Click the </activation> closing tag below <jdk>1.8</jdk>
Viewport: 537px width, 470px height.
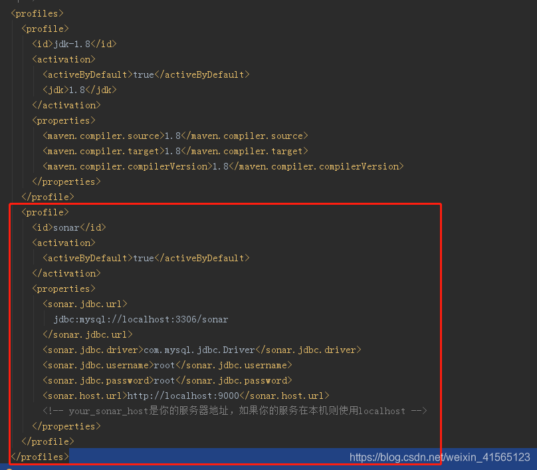tap(66, 106)
